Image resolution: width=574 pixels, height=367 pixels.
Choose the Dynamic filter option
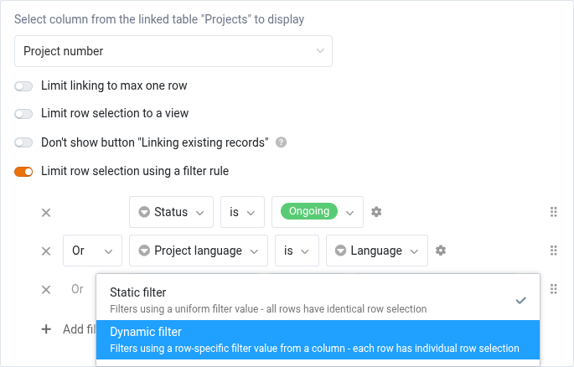(318, 339)
